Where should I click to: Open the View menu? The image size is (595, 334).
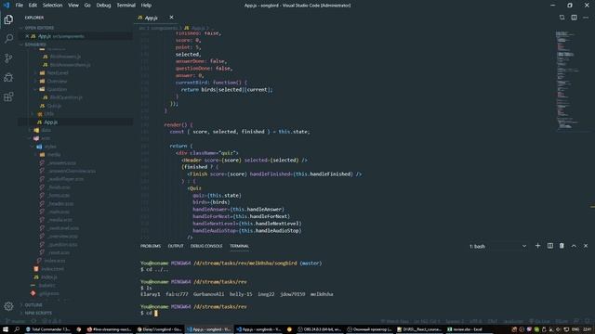tap(73, 6)
